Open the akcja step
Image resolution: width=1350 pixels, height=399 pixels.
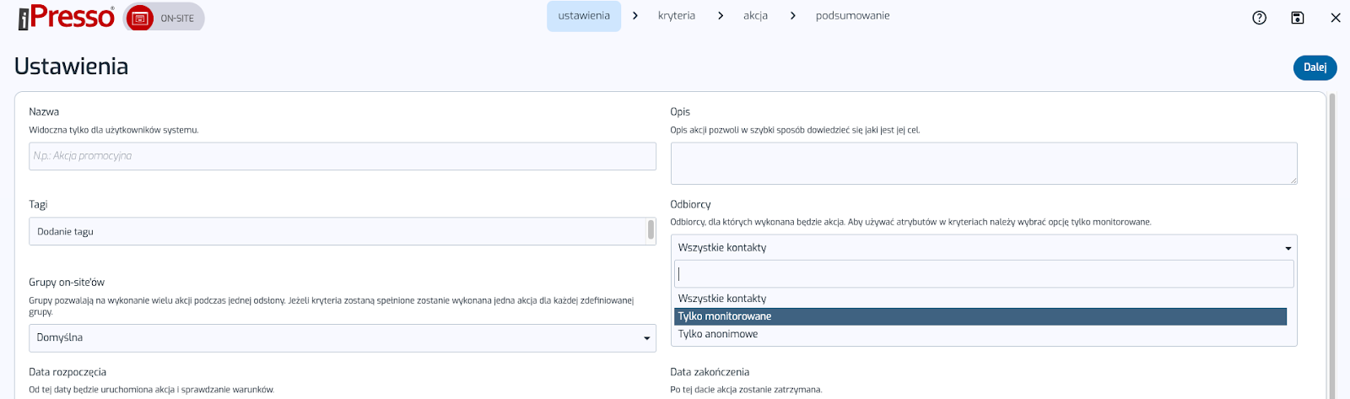click(755, 16)
